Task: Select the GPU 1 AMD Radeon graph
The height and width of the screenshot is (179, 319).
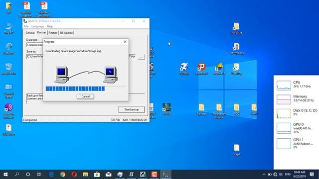Action: (x=284, y=144)
